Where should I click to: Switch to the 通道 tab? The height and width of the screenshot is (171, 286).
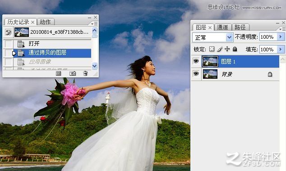pos(222,27)
